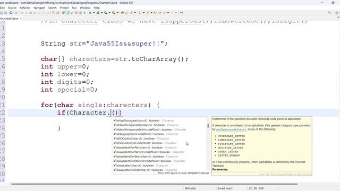Click the External Tools run icon
Viewport: 340px width, 191px height.
pos(114,13)
